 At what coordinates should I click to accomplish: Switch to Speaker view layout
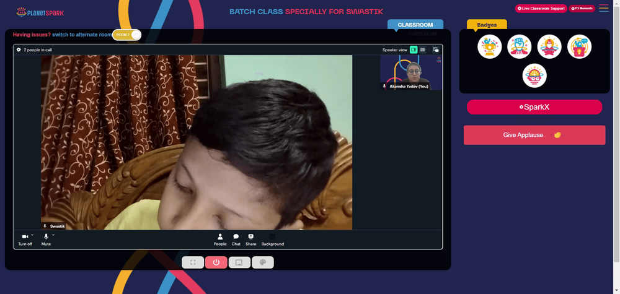[x=414, y=50]
